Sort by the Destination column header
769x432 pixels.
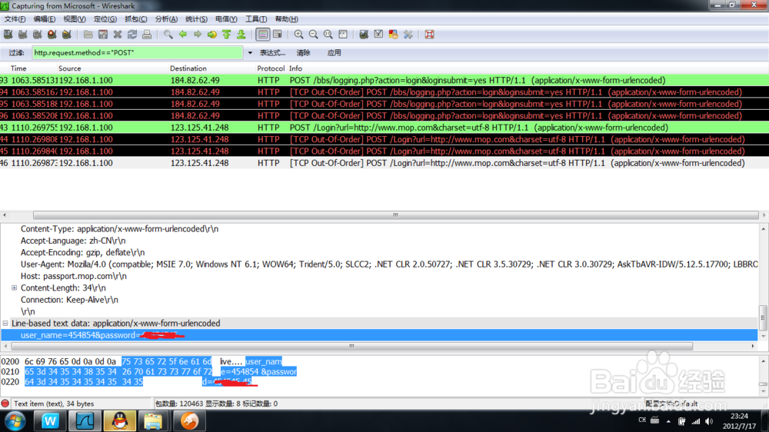tap(188, 68)
